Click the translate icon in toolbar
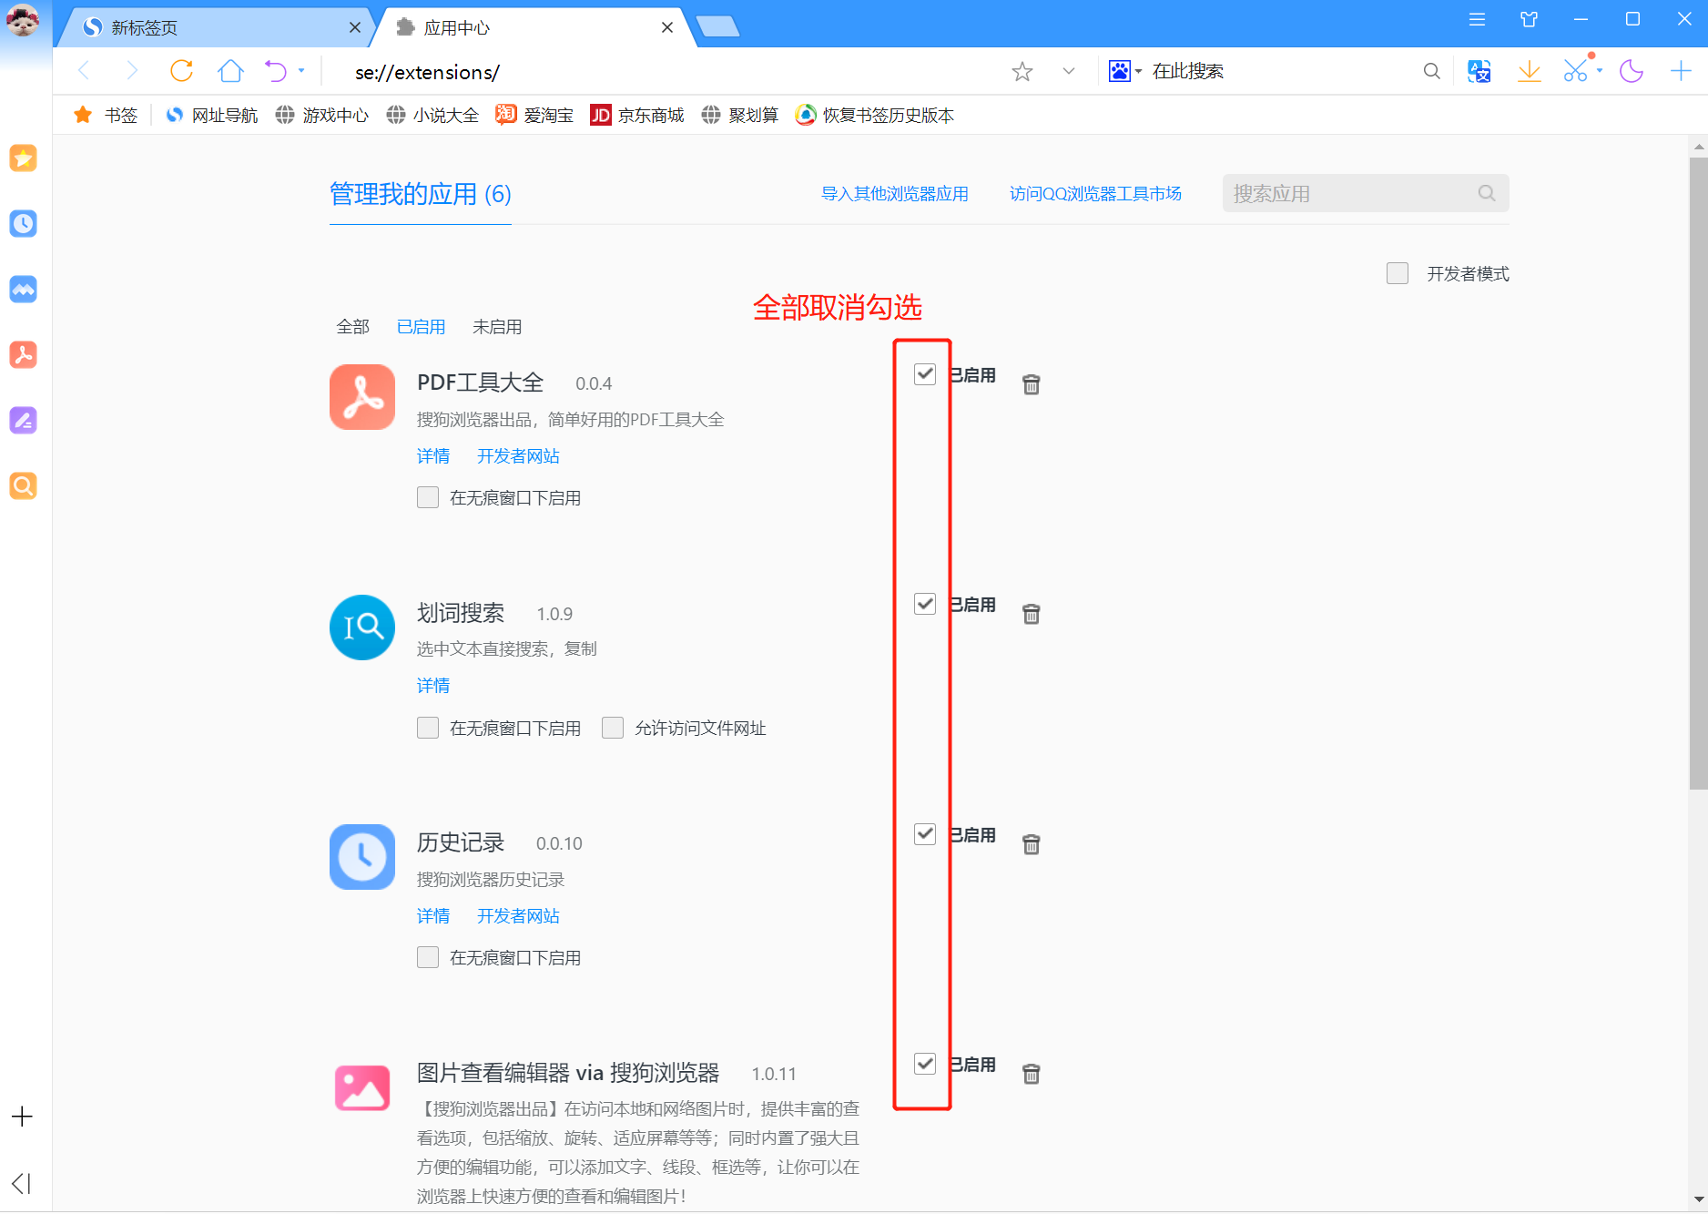 (1479, 71)
